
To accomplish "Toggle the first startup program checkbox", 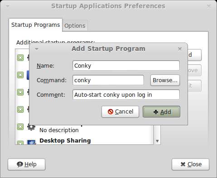I will pyautogui.click(x=20, y=58).
